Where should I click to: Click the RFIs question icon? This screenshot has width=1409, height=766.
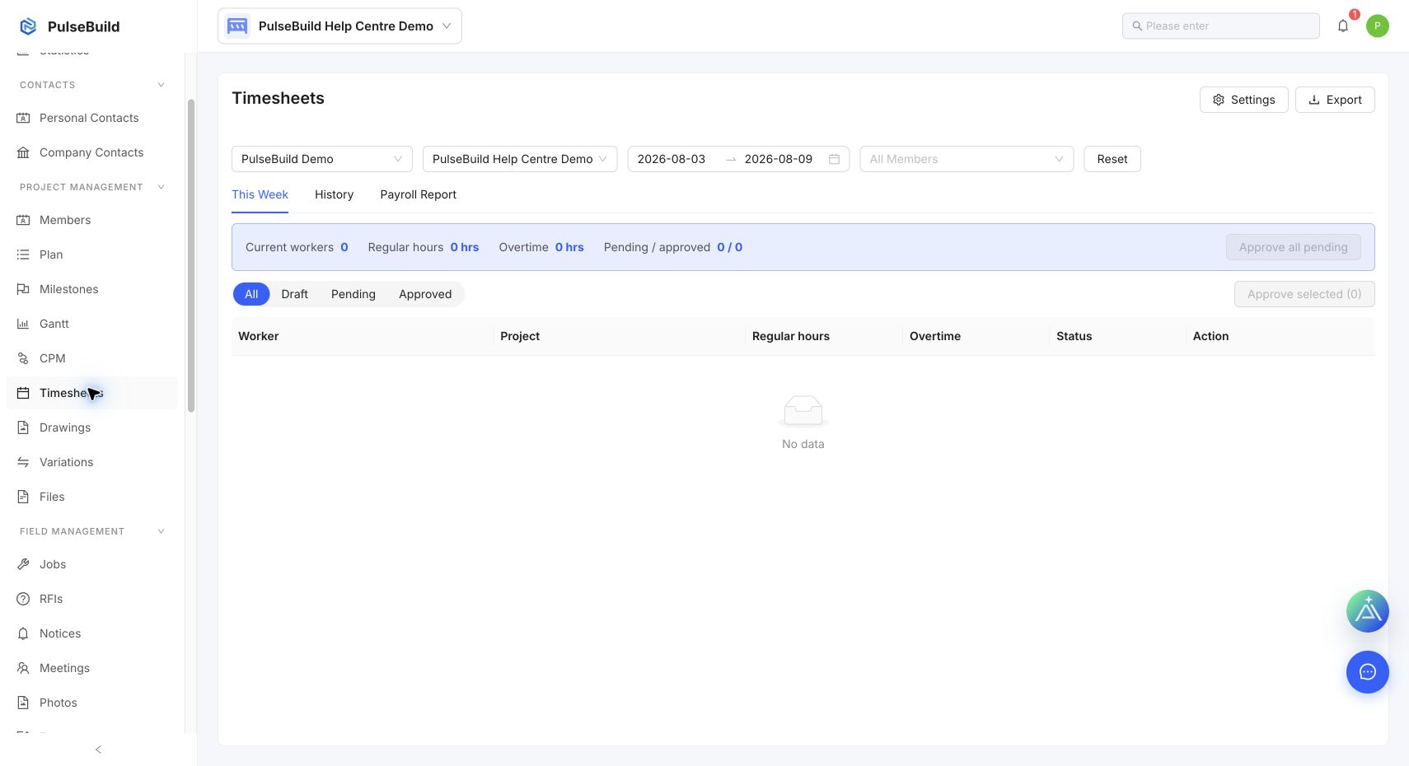23,599
